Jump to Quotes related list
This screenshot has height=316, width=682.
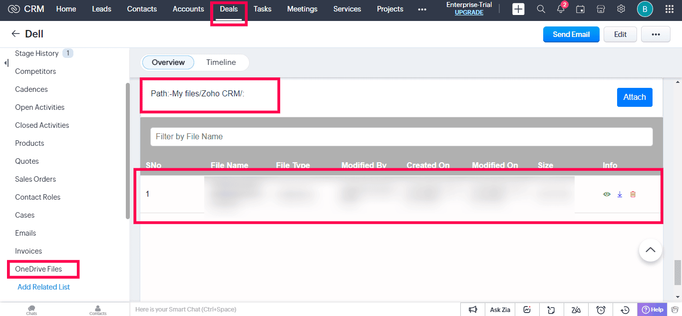tap(27, 161)
